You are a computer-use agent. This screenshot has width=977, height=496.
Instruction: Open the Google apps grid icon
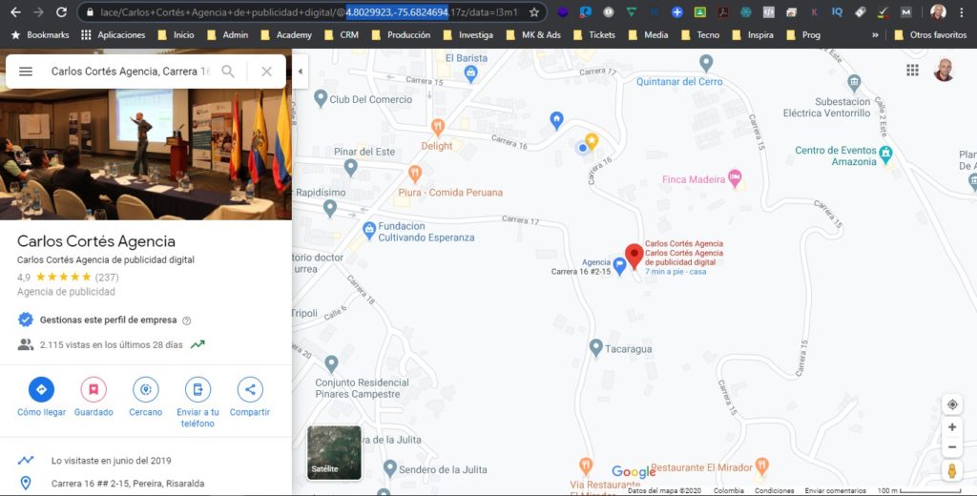coord(912,71)
